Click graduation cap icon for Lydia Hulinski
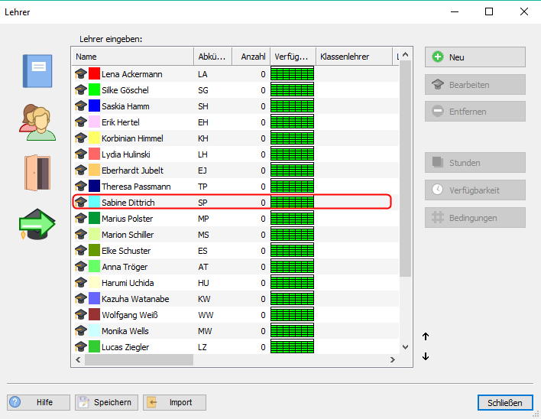This screenshot has width=541, height=419. (81, 154)
